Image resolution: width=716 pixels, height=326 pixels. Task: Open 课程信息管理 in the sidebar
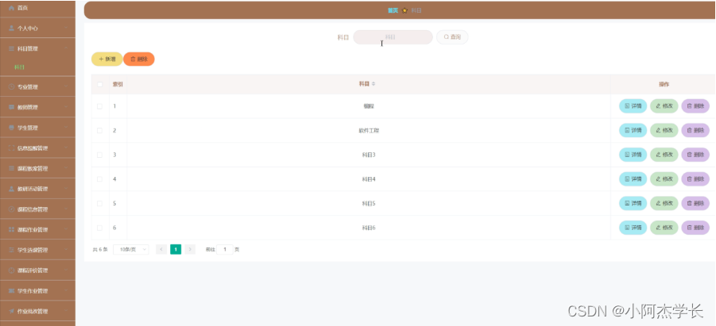coord(37,209)
